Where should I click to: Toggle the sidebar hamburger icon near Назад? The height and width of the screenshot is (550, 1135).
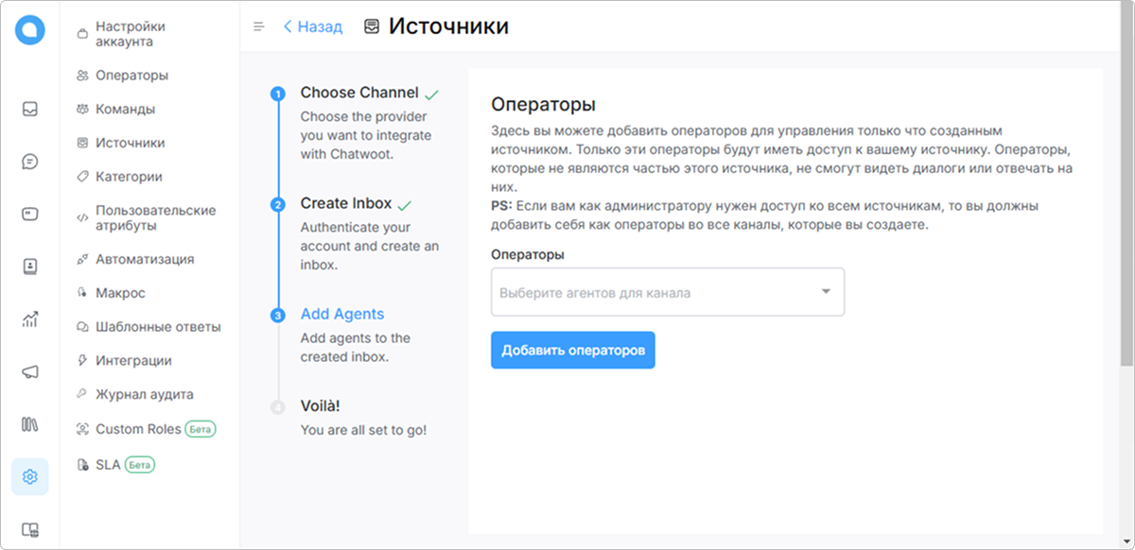pyautogui.click(x=259, y=26)
